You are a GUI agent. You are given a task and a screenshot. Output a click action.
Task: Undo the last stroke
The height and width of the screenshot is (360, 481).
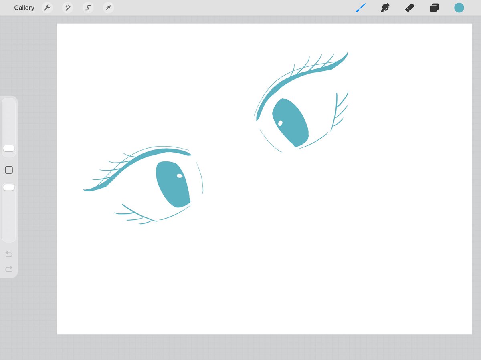pos(9,254)
